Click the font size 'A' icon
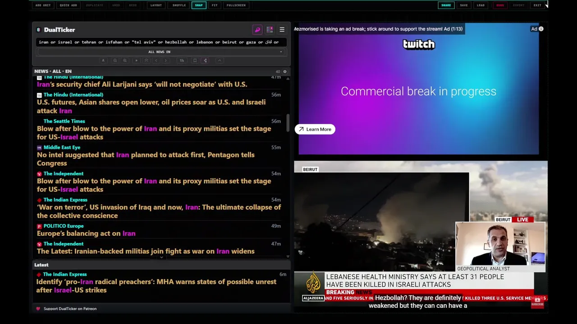This screenshot has width=577, height=324. (x=103, y=60)
